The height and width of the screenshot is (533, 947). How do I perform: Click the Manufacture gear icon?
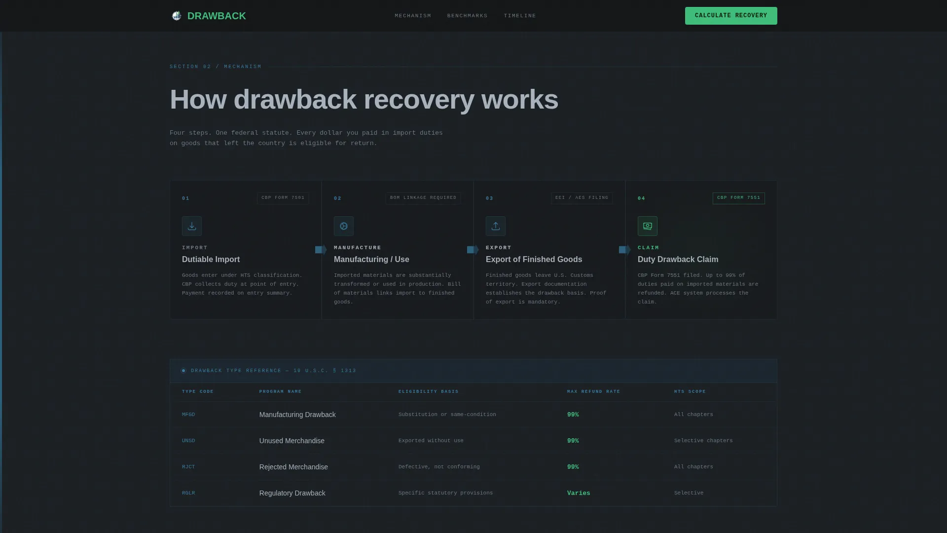pyautogui.click(x=344, y=226)
